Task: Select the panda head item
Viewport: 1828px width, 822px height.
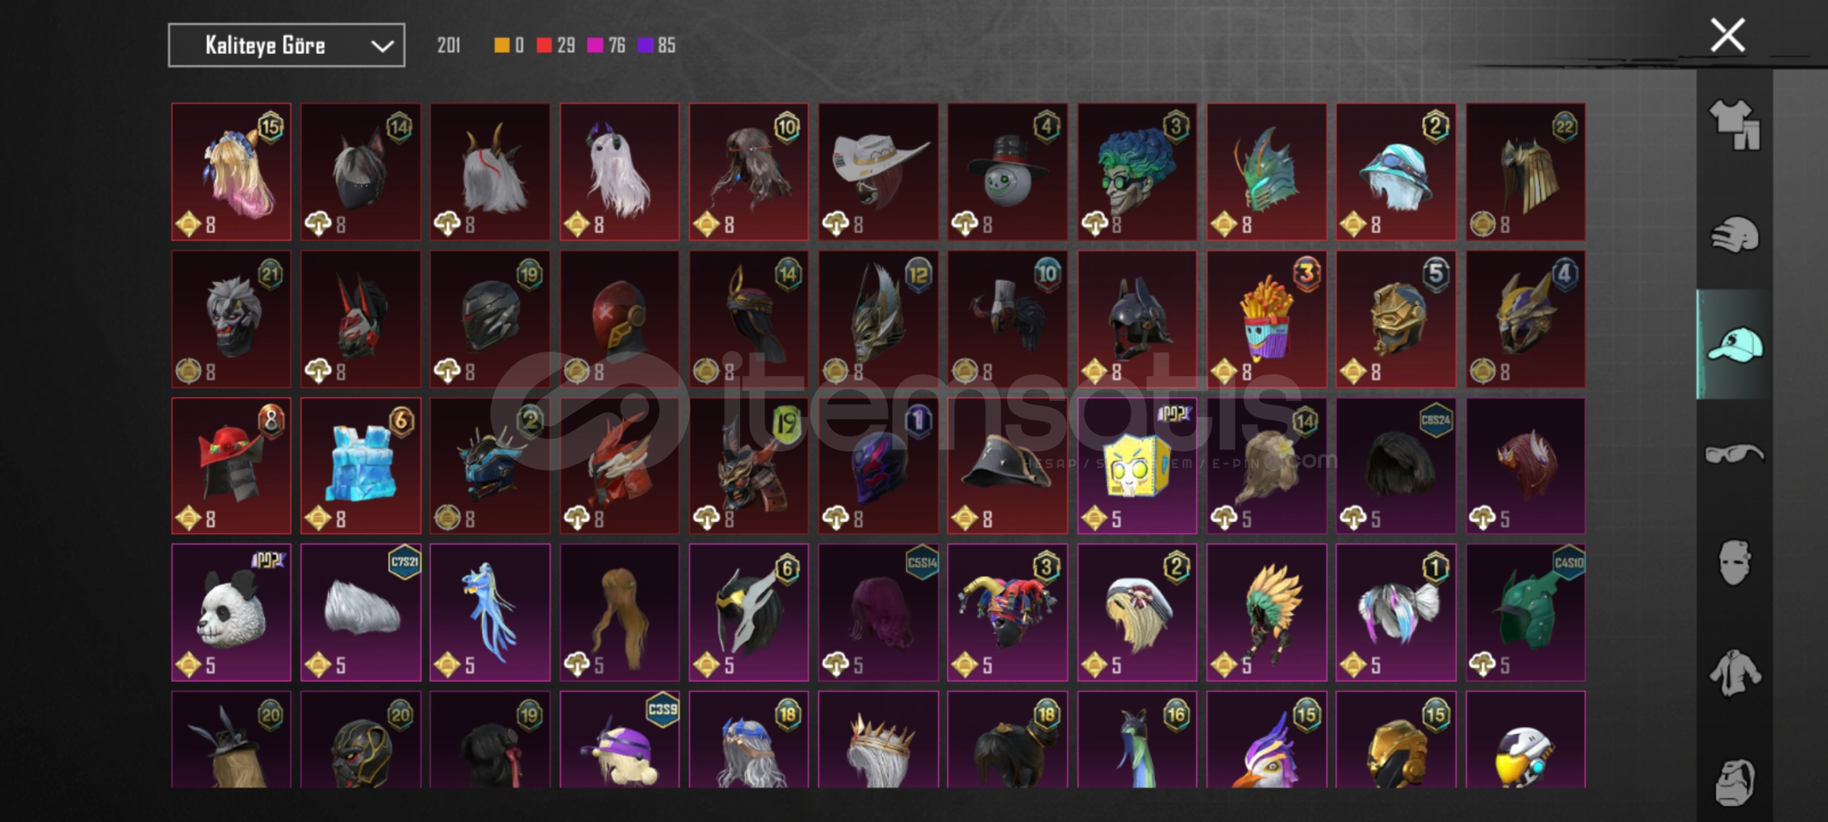Action: 231,612
